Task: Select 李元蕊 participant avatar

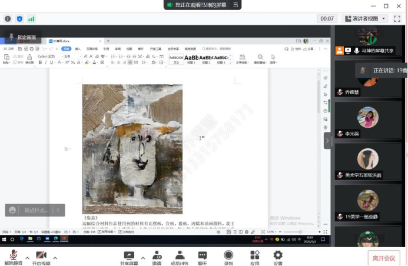Action: click(367, 117)
